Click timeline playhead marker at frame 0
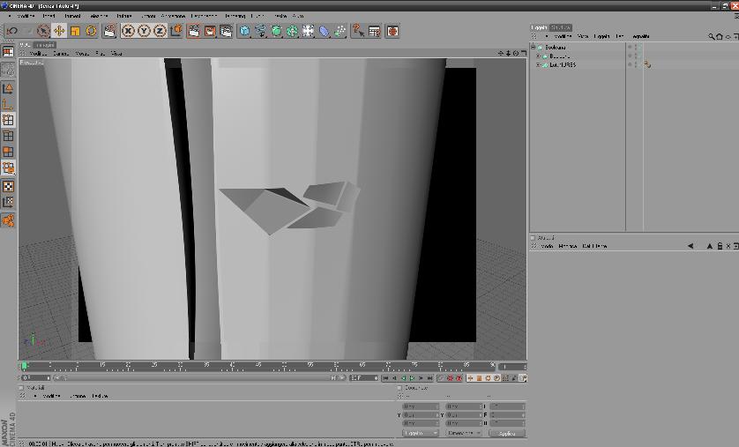 (24, 366)
